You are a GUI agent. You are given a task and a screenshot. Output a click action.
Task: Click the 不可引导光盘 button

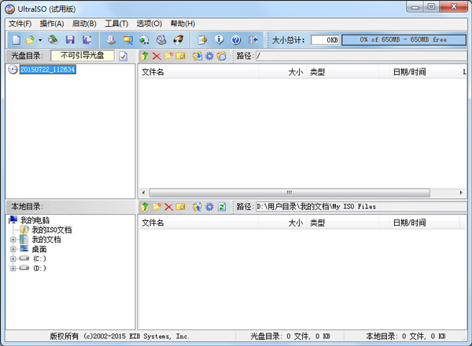click(83, 56)
